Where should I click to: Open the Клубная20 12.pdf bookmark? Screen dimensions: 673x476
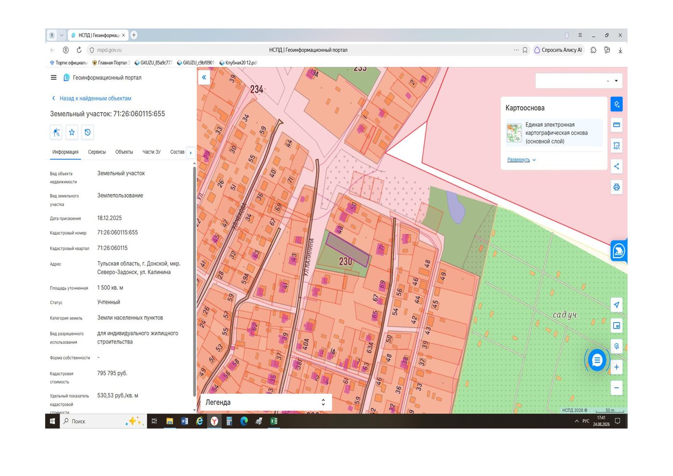click(238, 63)
